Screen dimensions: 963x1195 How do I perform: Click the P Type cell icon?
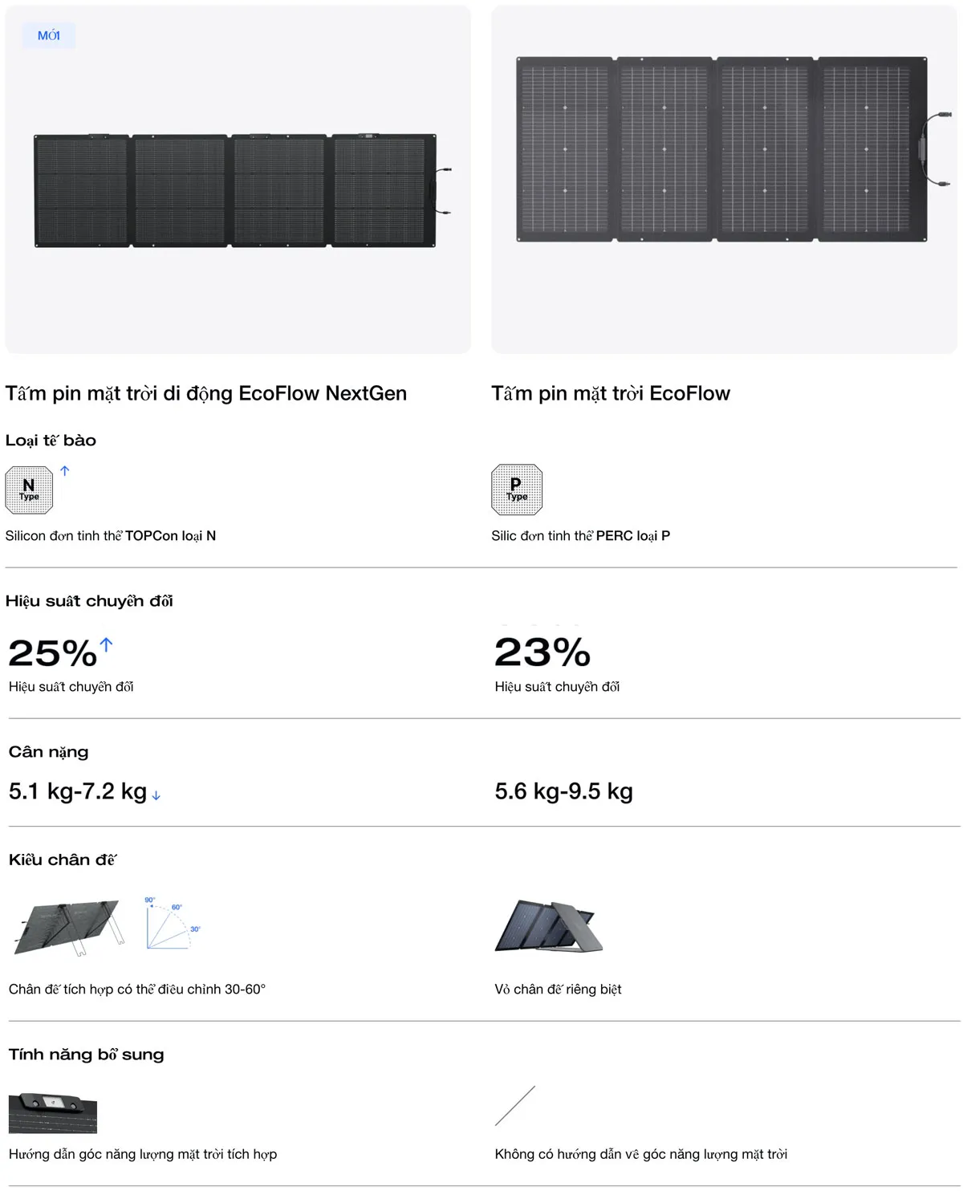click(x=517, y=490)
